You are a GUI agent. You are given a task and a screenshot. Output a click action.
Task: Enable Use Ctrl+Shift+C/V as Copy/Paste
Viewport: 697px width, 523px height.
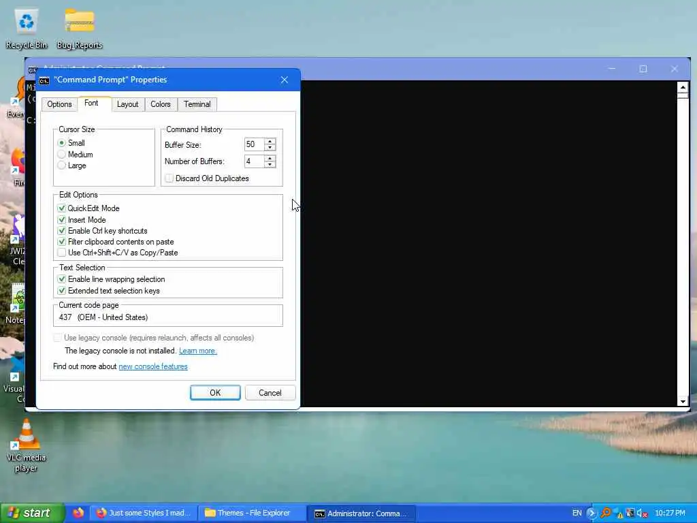(62, 253)
